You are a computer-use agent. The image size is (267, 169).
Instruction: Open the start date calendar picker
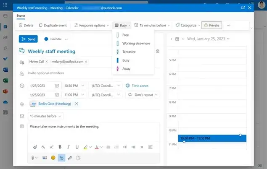57,86
